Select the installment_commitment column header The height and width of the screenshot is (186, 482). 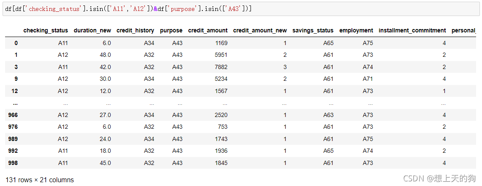(x=412, y=30)
